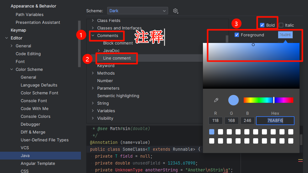Click the current color preview circle
308x173 pixels.
[x=233, y=100]
